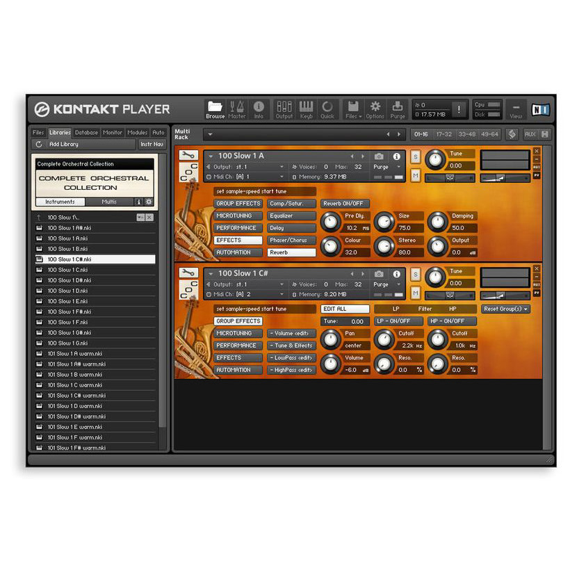Image resolution: width=570 pixels, height=570 pixels.
Task: Click snapshot camera on 100 Slow 1 A
Action: click(x=379, y=156)
